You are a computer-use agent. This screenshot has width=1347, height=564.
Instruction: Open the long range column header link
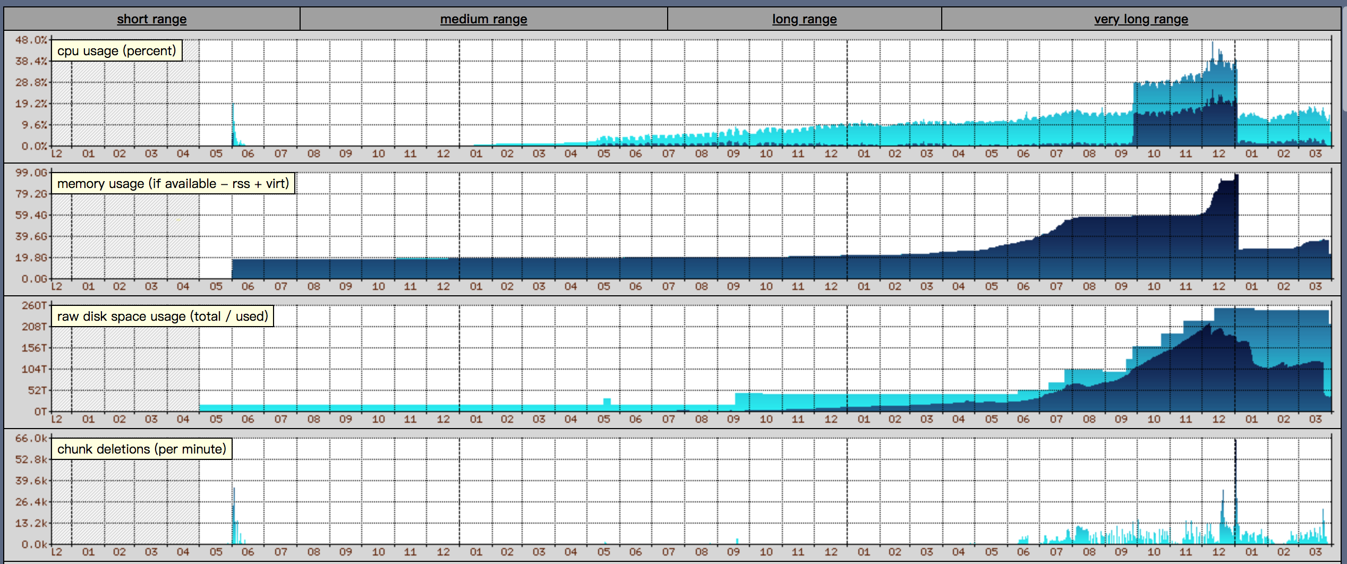point(804,19)
